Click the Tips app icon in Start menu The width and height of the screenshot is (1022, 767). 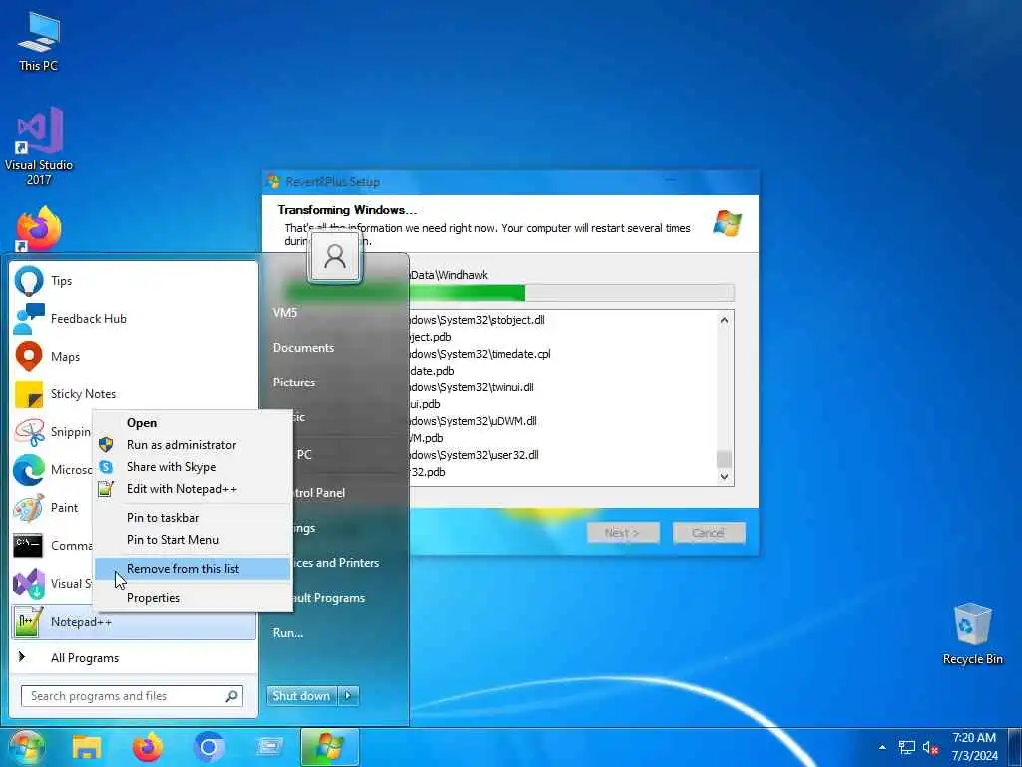(x=29, y=281)
